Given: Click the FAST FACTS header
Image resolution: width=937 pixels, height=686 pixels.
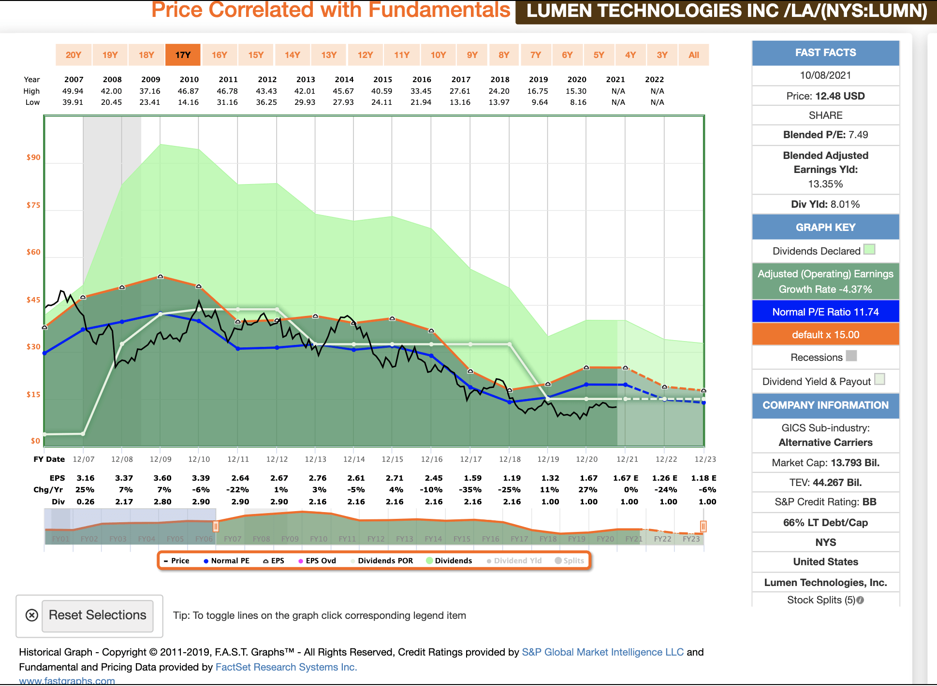Looking at the screenshot, I should coord(826,53).
